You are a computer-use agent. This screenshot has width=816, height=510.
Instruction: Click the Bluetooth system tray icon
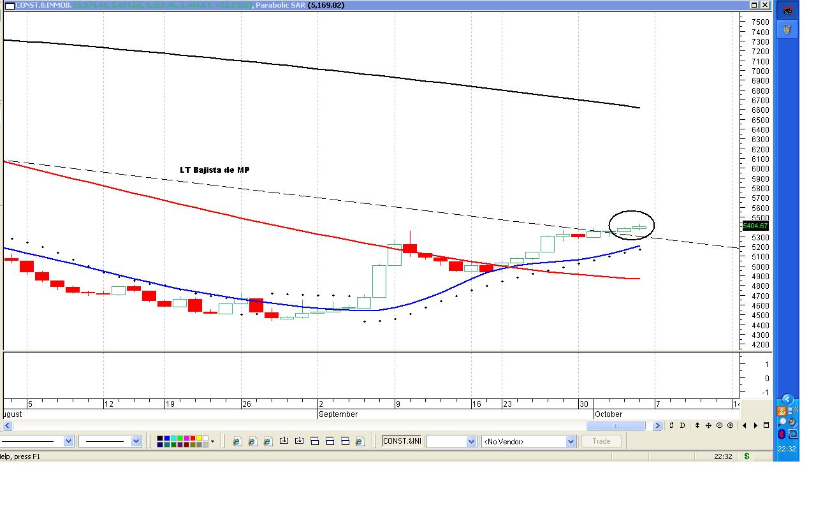pyautogui.click(x=781, y=434)
